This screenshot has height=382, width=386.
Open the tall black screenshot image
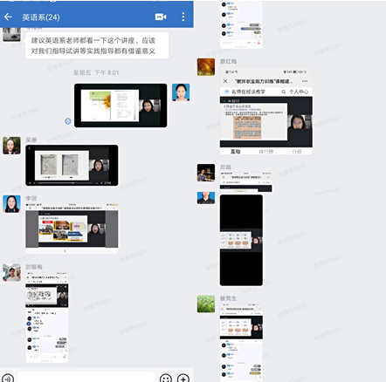[241, 240]
